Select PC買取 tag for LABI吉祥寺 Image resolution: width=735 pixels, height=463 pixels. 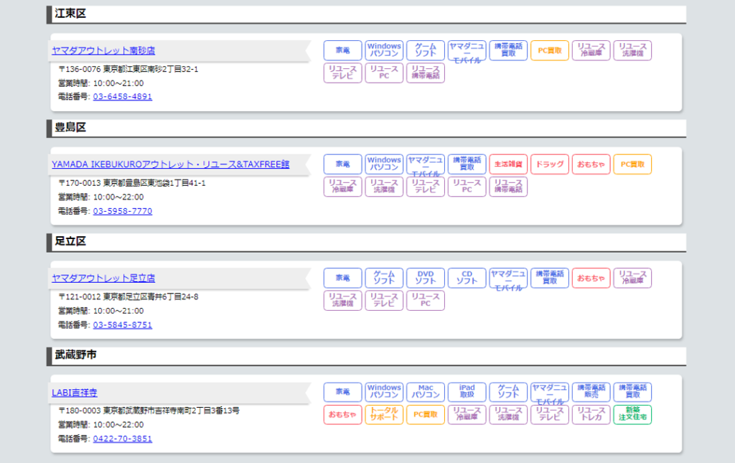point(426,415)
